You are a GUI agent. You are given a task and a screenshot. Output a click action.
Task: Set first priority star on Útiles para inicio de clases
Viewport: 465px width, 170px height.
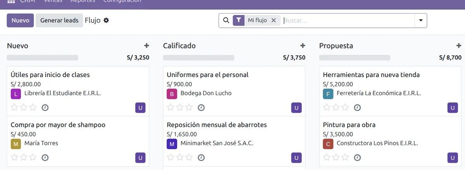[x=15, y=107]
